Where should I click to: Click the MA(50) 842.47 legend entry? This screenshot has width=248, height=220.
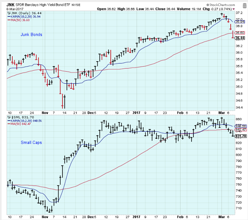(19, 124)
